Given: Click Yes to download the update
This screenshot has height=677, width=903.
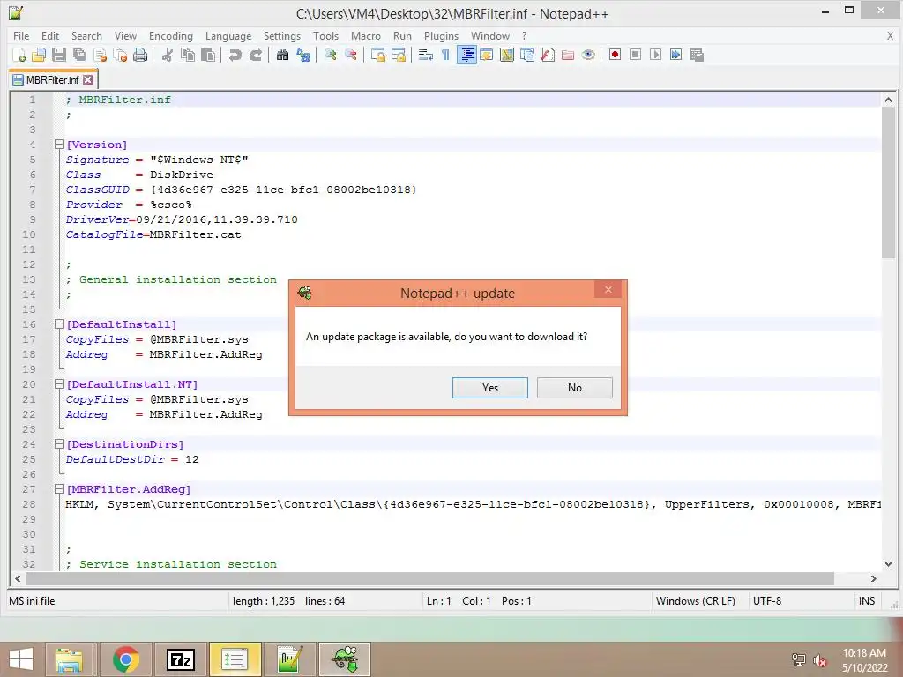Looking at the screenshot, I should [490, 388].
